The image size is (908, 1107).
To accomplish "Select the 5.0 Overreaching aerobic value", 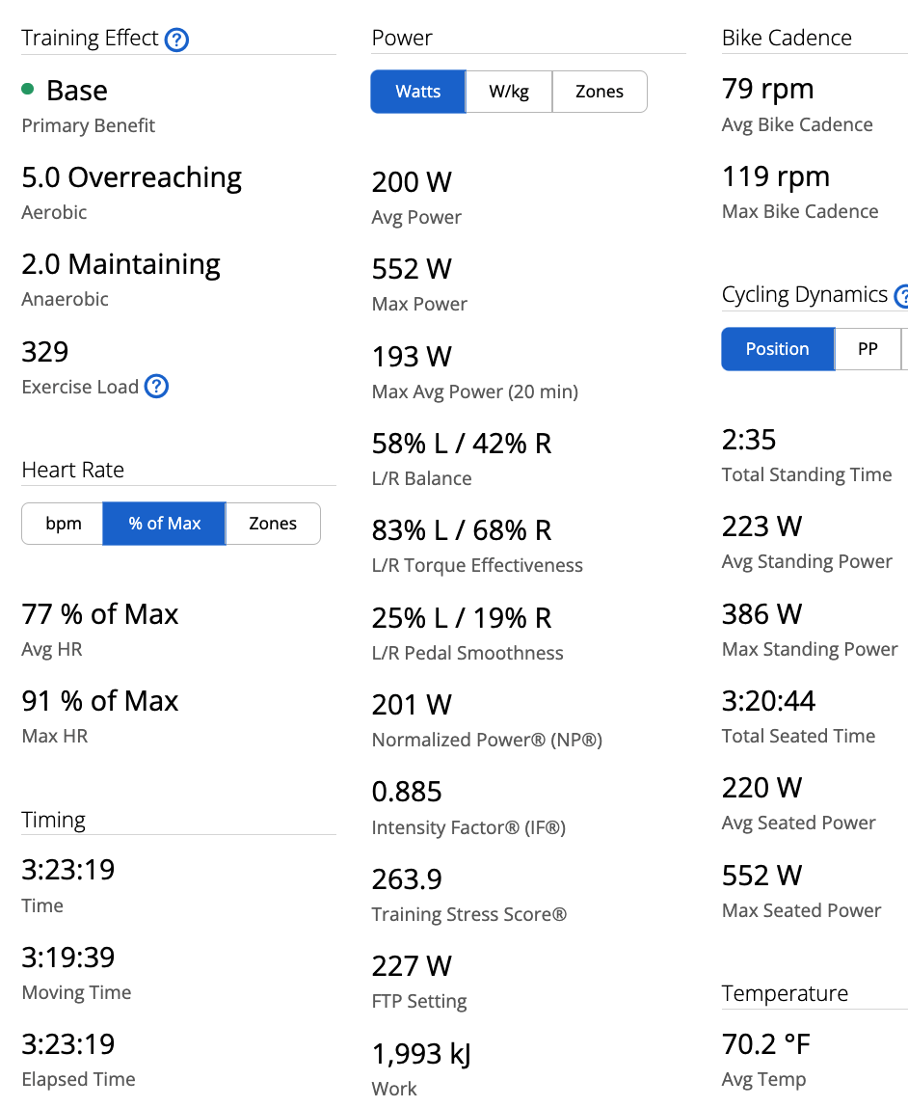I will pyautogui.click(x=132, y=177).
